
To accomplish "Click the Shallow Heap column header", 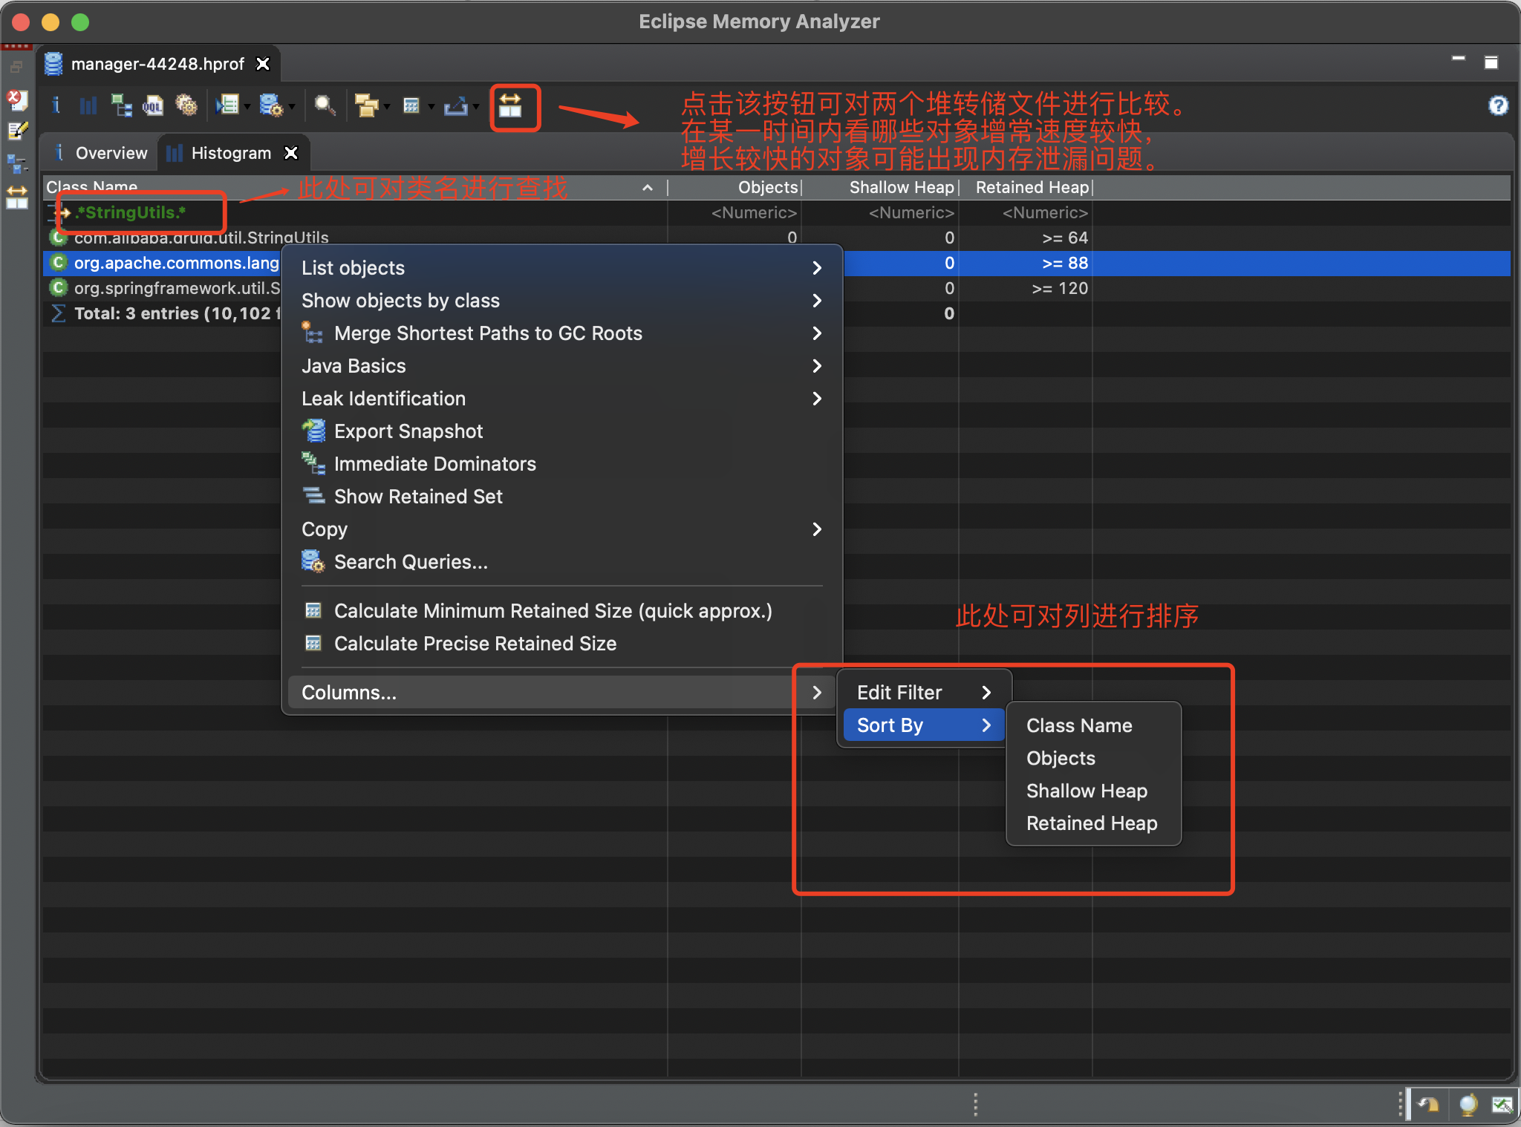I will click(880, 187).
